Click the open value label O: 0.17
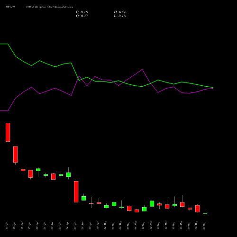 click(82, 16)
